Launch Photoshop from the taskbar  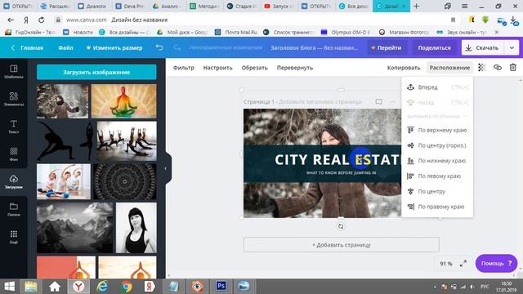(221, 287)
